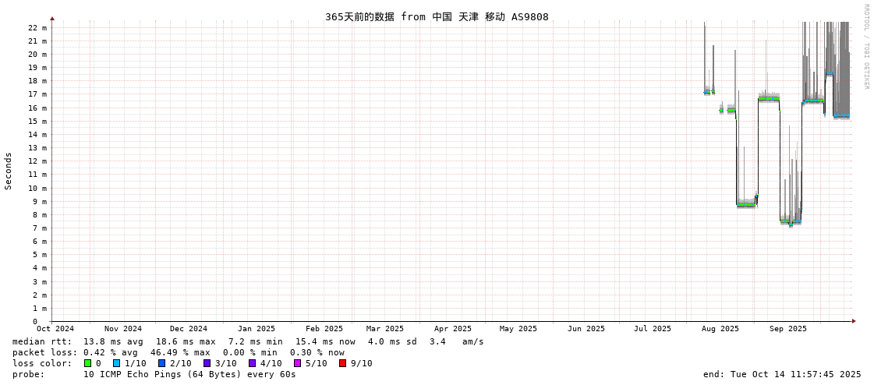
Task: Click the Nov 2024 x-axis label
Action: point(123,329)
